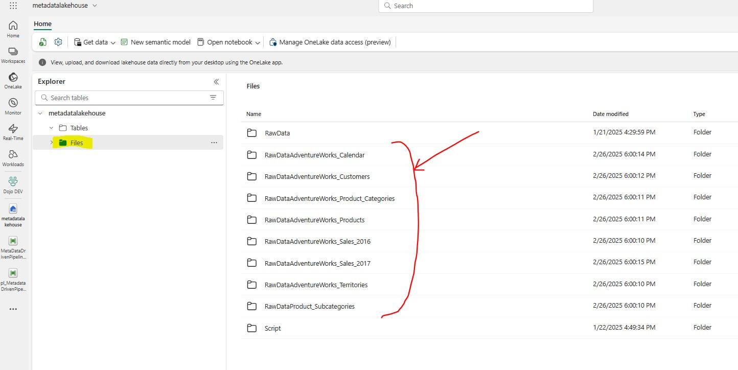Open Dojo DEV workspace icon
The image size is (738, 370).
pos(13,185)
